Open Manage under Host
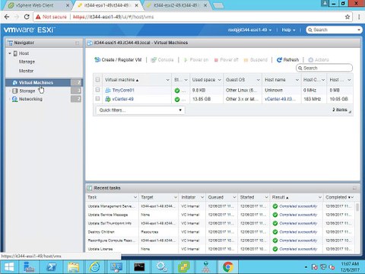The image size is (365, 274). pyautogui.click(x=27, y=62)
